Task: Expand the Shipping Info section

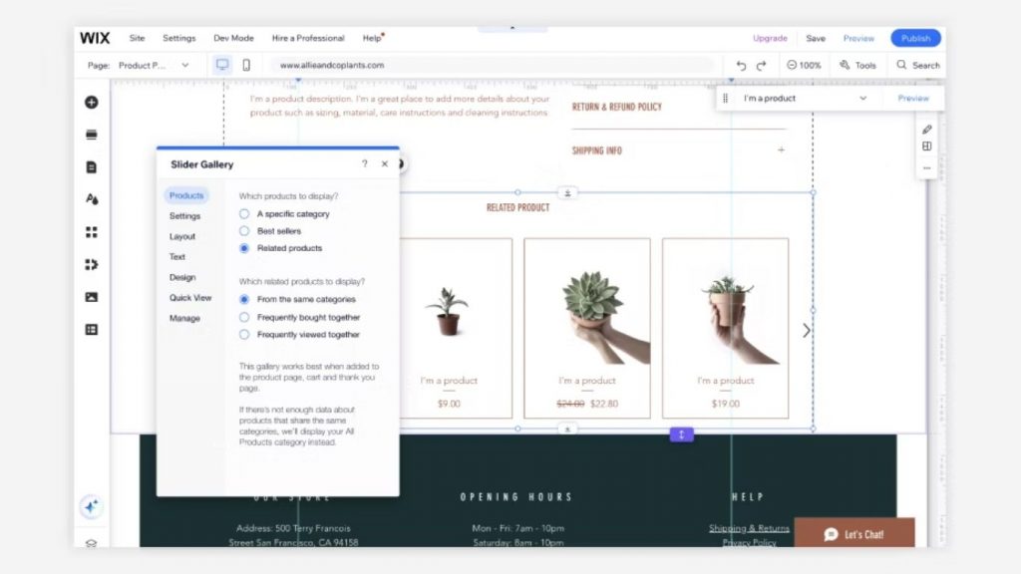Action: point(781,150)
